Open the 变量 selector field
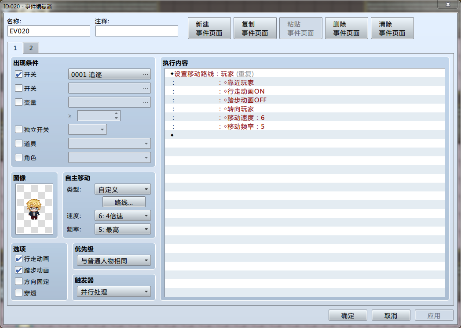The width and height of the screenshot is (461, 328). (x=110, y=102)
